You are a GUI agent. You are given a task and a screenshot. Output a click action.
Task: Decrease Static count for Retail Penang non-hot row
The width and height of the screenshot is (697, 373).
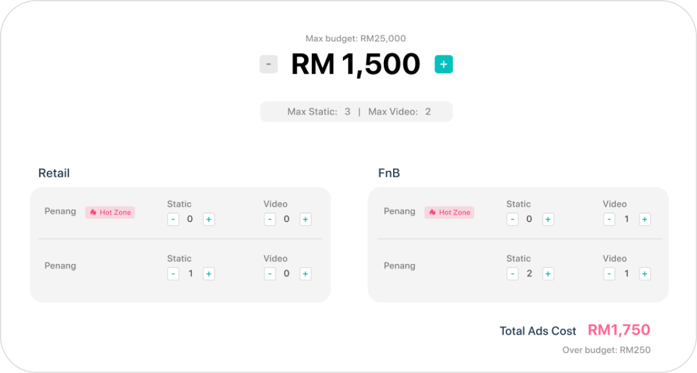pyautogui.click(x=173, y=274)
